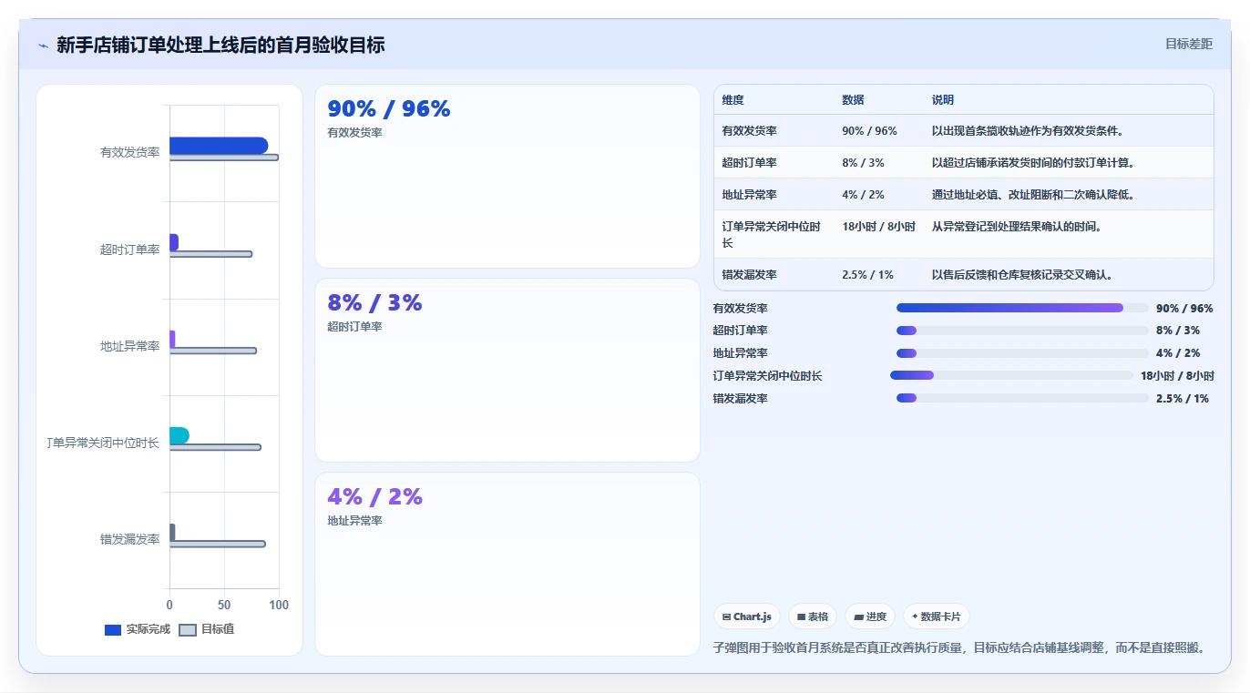
Task: Click the 2.5% / 1% value beside progress bar
Action: [x=1183, y=398]
